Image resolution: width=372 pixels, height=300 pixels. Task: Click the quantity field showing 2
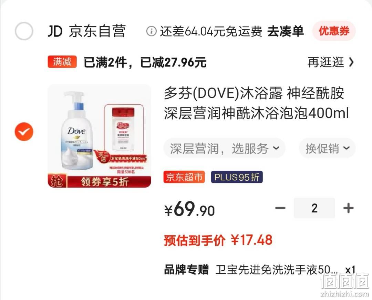(x=314, y=208)
